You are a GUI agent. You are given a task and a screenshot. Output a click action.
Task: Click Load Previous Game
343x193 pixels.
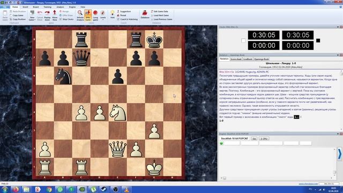[x=162, y=19]
